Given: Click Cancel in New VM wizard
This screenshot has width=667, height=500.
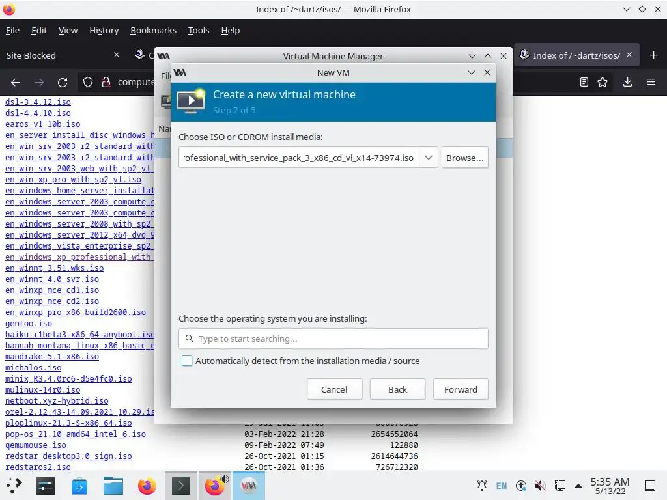Looking at the screenshot, I should tap(334, 389).
